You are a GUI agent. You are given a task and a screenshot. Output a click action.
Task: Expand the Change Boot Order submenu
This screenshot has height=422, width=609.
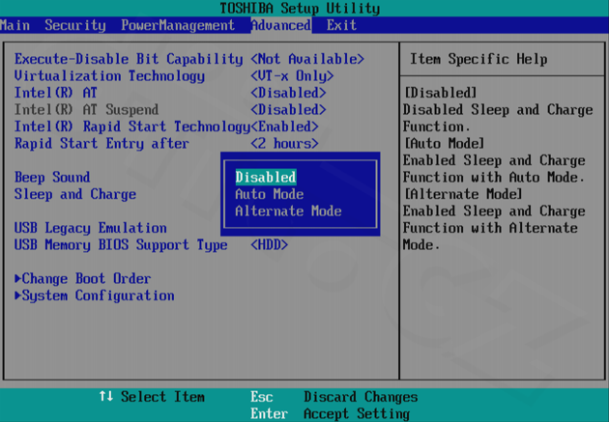[x=83, y=278]
